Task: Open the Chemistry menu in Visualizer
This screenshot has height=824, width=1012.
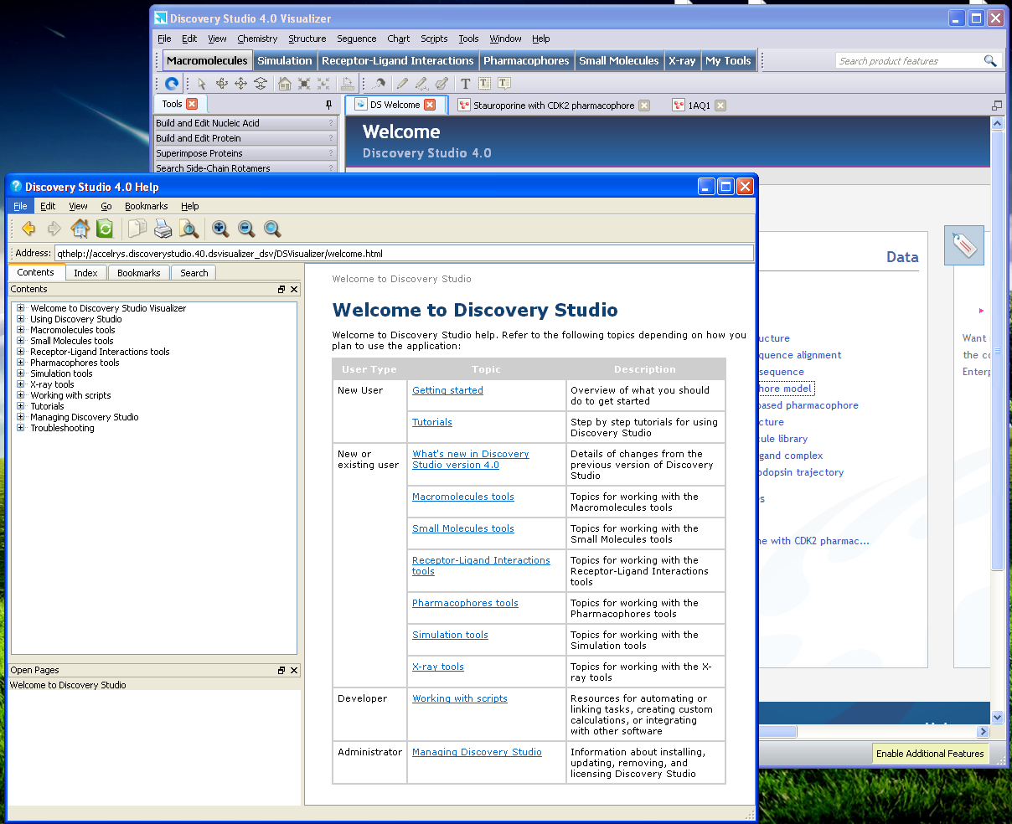Action: pyautogui.click(x=257, y=39)
